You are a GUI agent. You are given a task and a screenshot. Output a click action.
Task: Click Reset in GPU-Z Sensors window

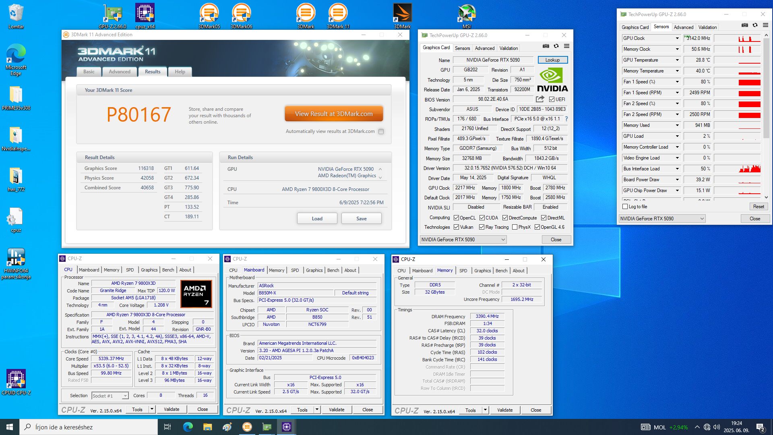759,207
